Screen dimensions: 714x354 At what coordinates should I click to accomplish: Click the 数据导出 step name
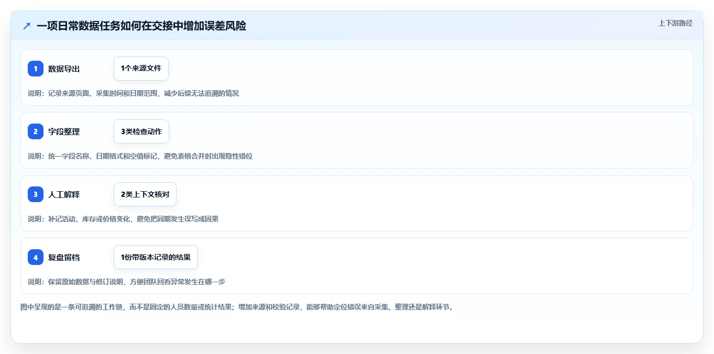click(64, 69)
